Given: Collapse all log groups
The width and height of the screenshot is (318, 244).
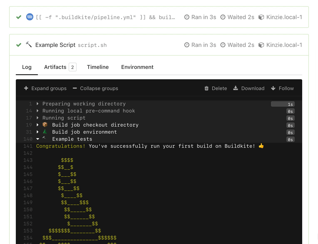Looking at the screenshot, I should click(x=95, y=88).
